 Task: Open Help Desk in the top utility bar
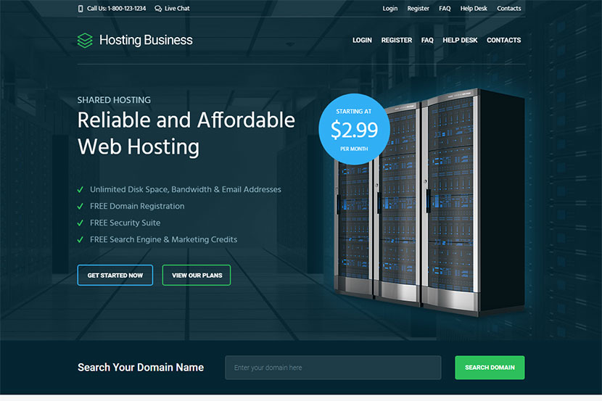(x=474, y=9)
